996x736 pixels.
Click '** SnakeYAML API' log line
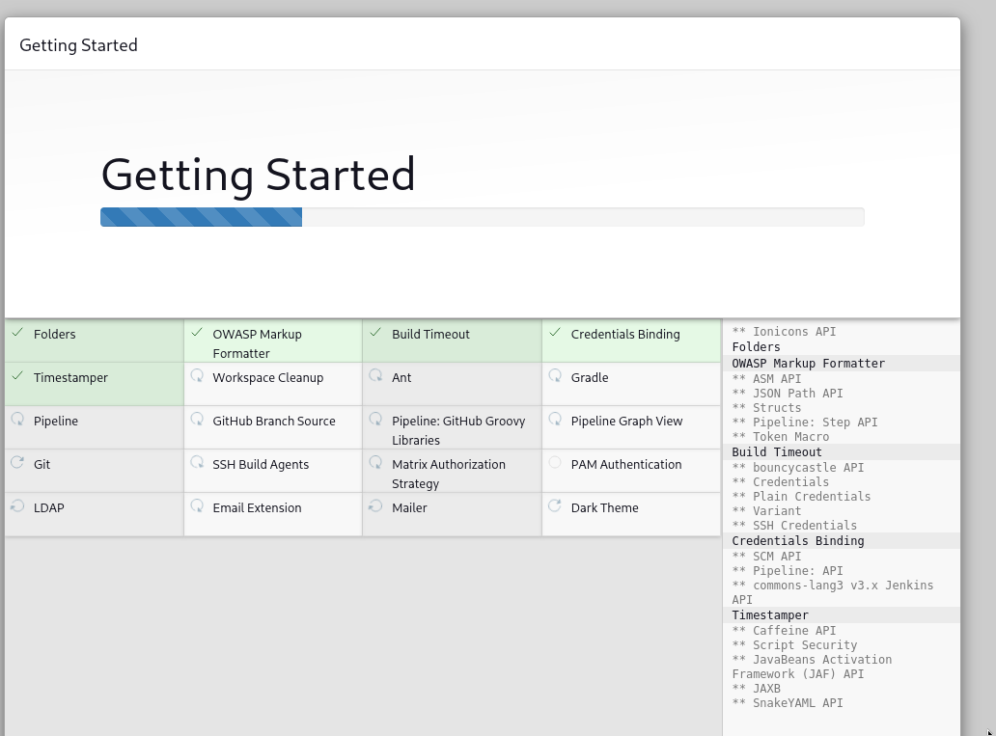788,703
